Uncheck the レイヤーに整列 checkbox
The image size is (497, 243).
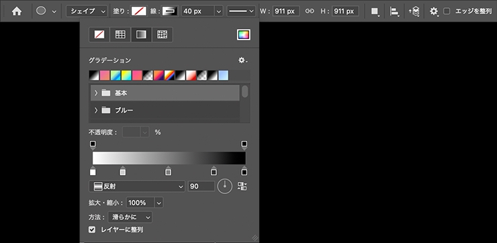(92, 230)
